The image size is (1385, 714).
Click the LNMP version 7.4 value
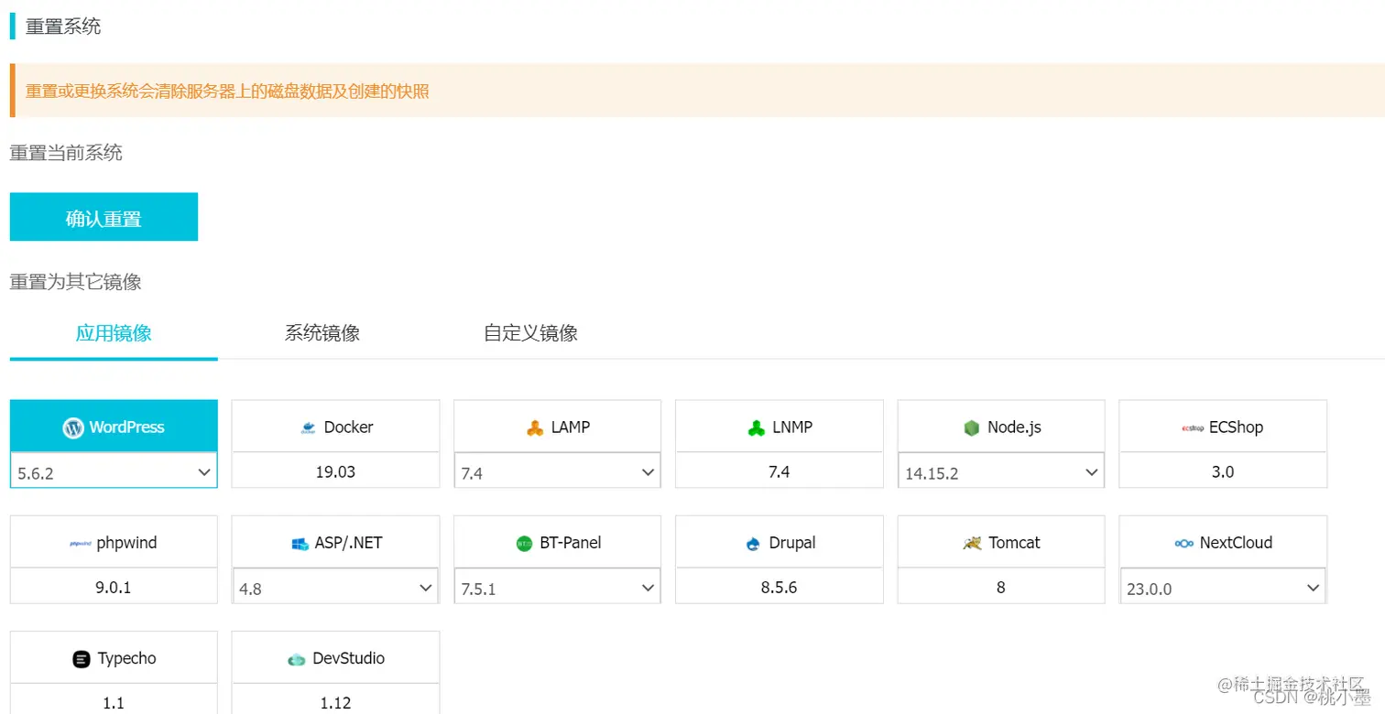(x=780, y=472)
